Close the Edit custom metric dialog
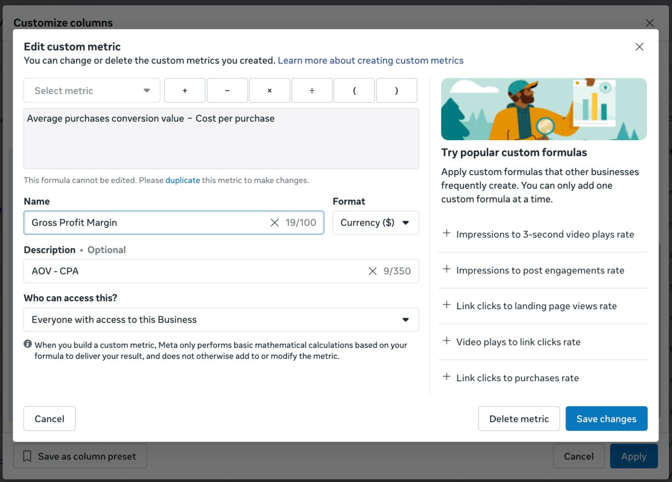672x482 pixels. coord(639,47)
